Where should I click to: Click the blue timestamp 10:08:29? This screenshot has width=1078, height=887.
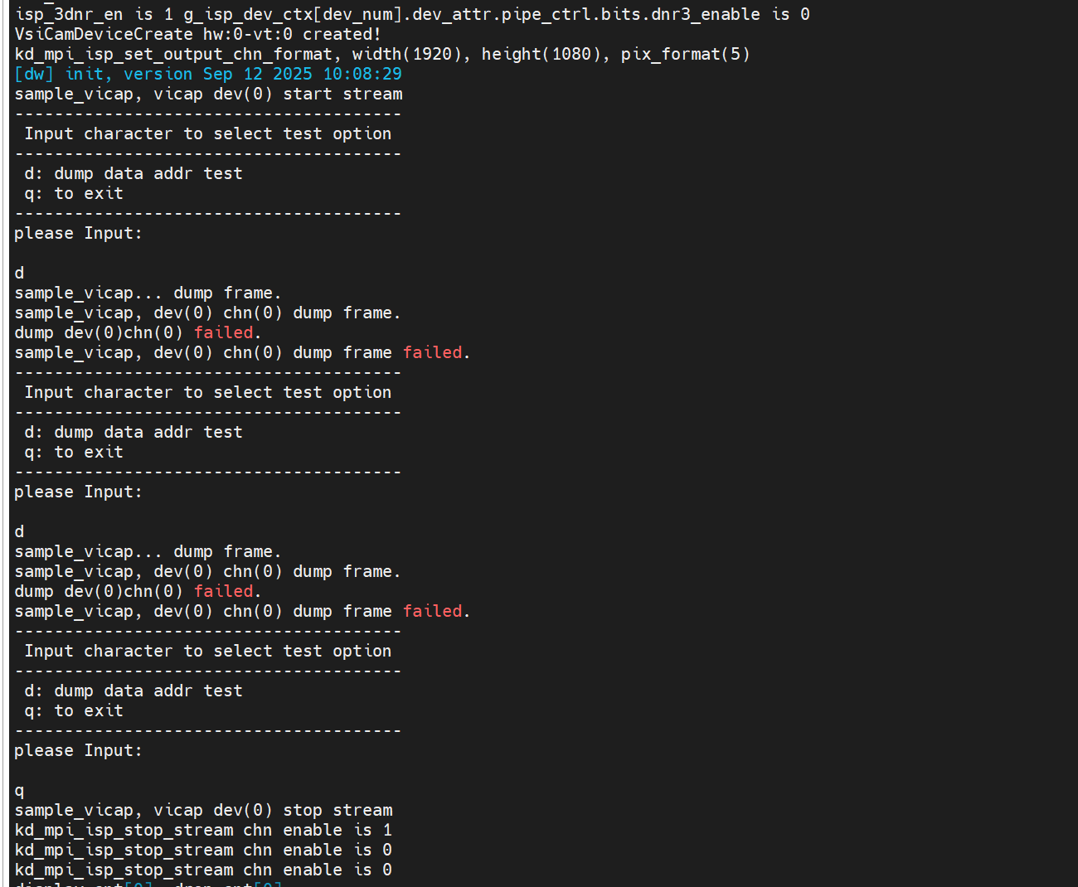point(362,74)
